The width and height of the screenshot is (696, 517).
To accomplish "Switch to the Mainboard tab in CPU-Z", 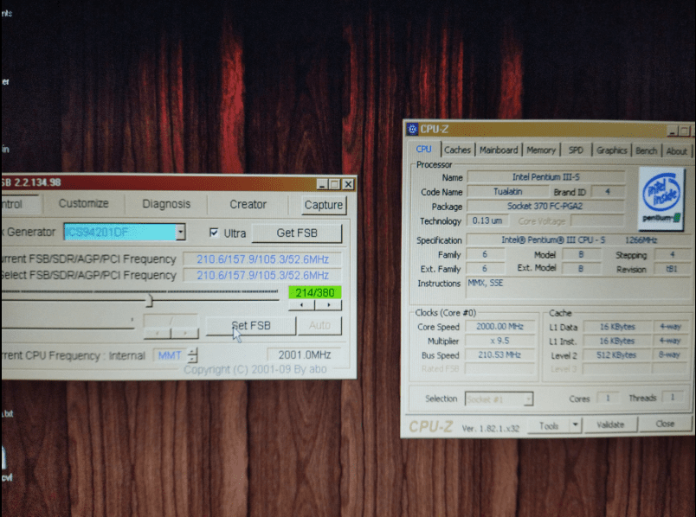I will click(x=498, y=150).
